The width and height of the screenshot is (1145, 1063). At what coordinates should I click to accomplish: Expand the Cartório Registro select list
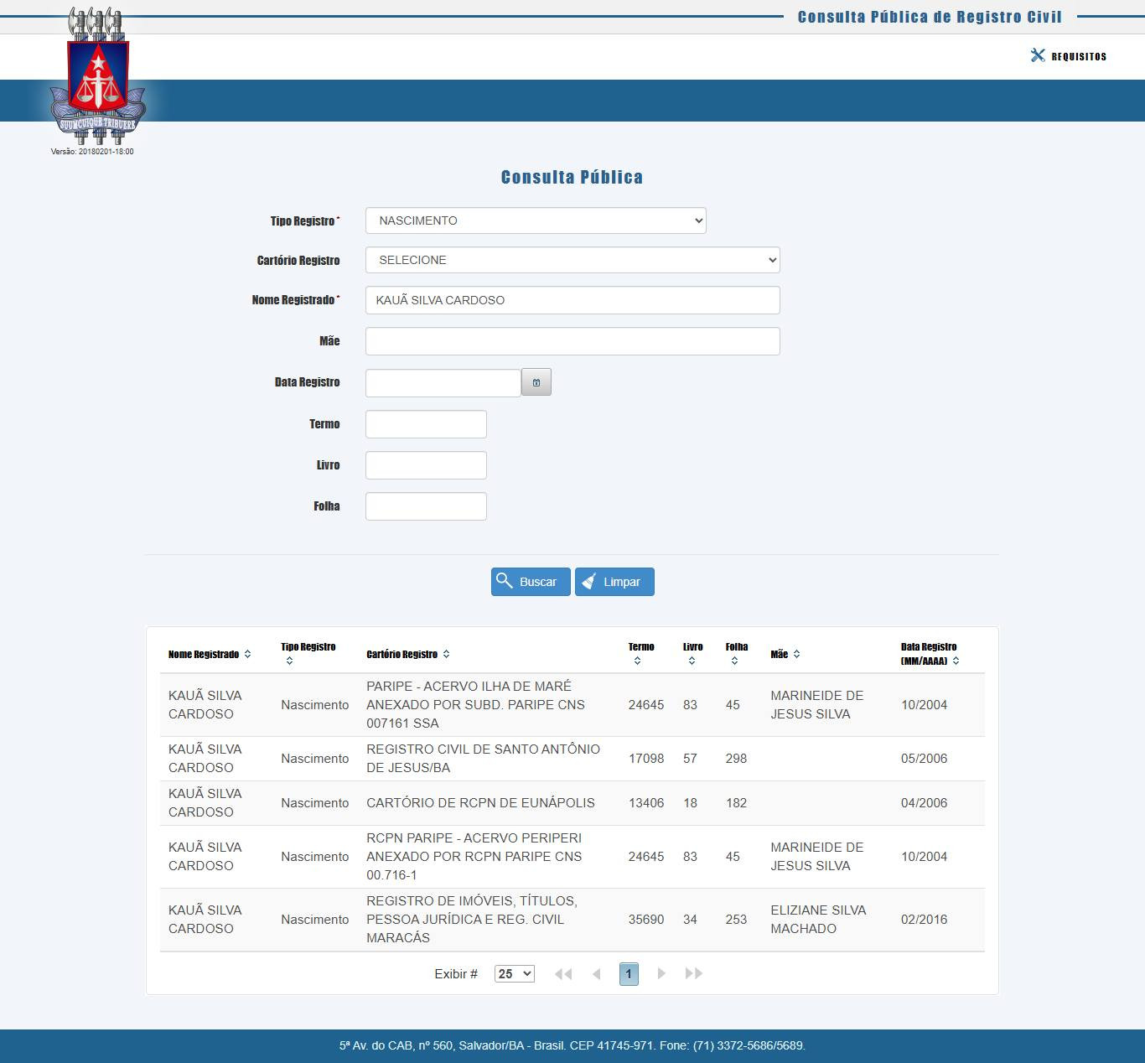(572, 260)
